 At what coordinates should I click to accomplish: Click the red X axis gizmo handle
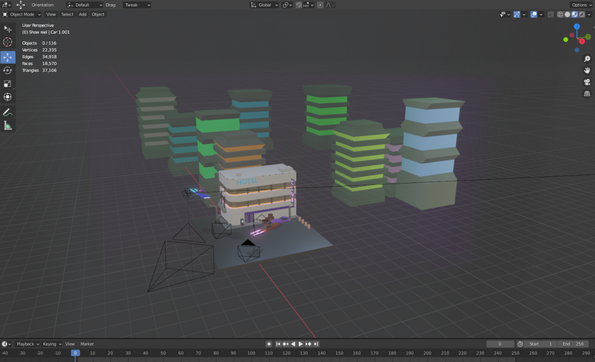coord(582,41)
